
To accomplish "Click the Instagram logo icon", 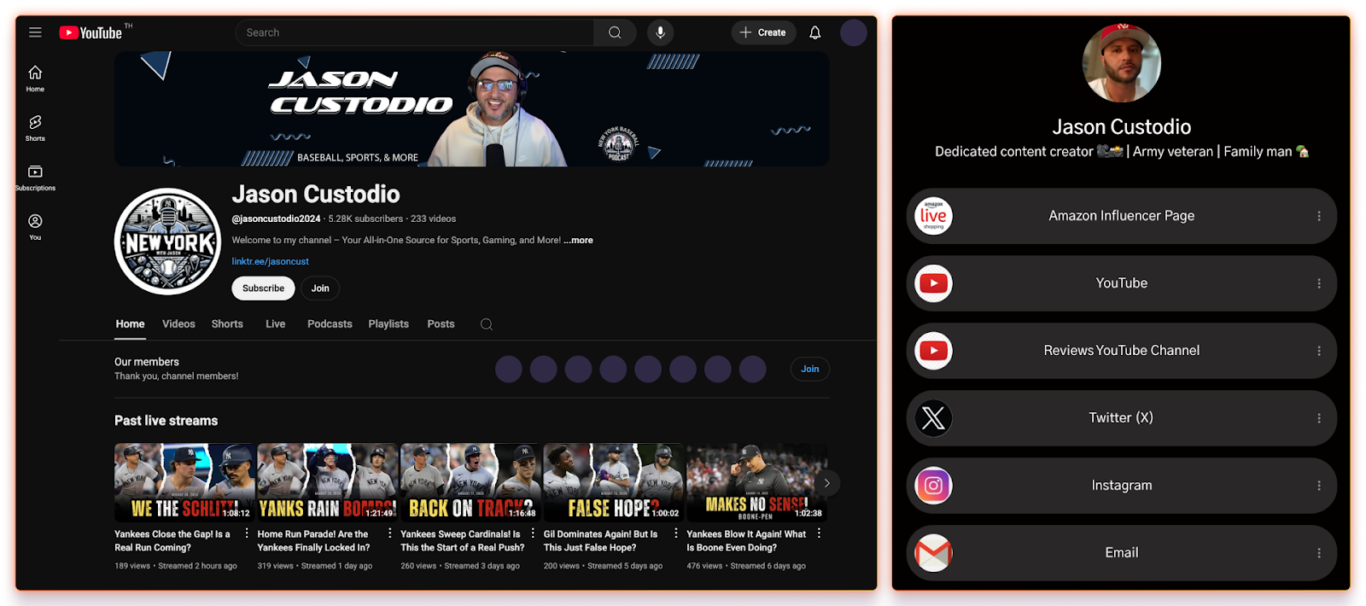I will click(x=933, y=486).
